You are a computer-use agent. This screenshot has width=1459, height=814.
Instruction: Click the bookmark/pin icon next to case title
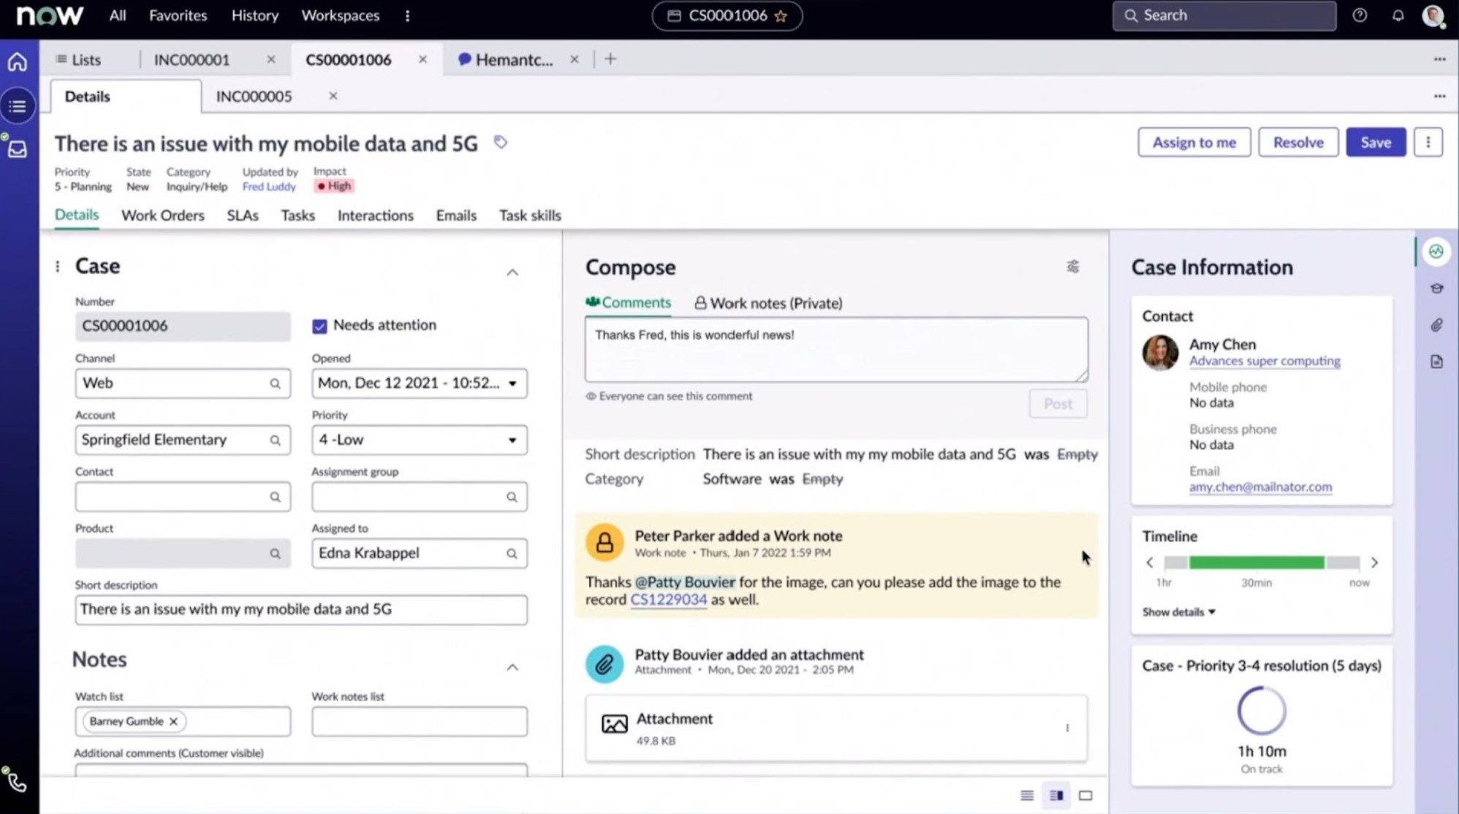coord(500,142)
